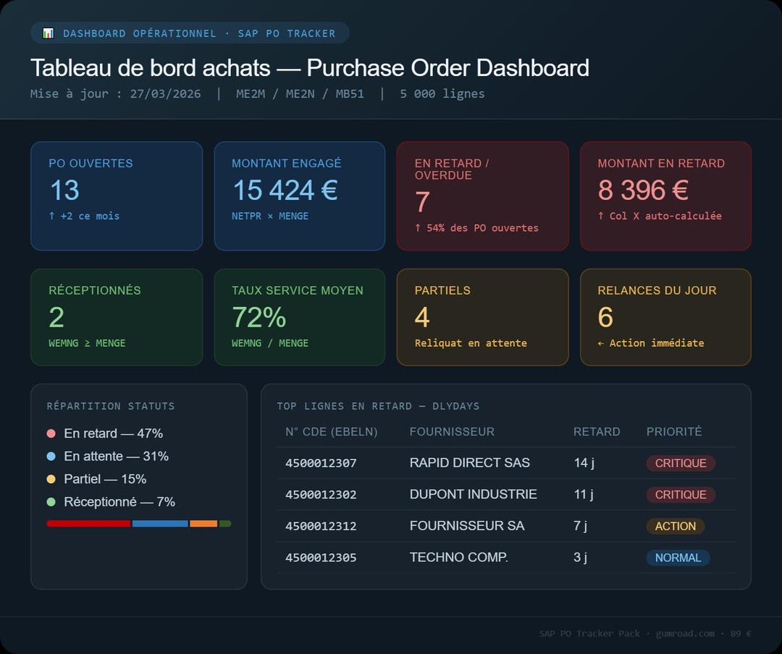Viewport: 782px width, 654px height.
Task: Click the Top Lignes en Retard heading
Action: (378, 406)
